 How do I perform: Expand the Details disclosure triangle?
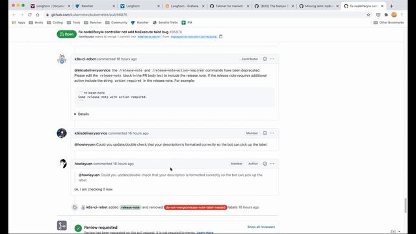click(x=75, y=114)
